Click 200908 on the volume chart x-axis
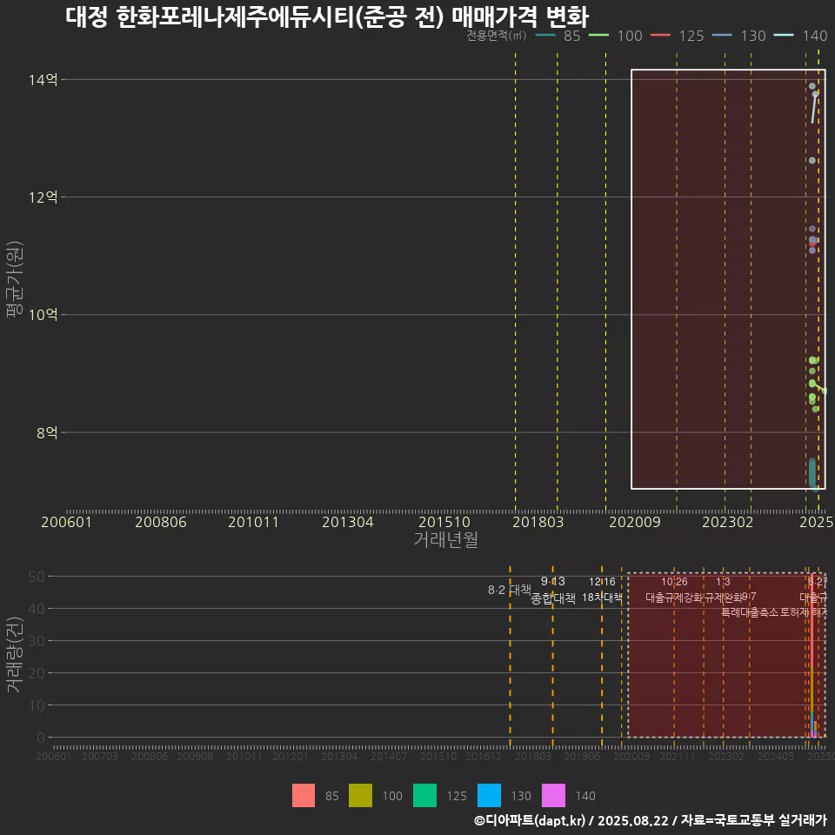This screenshot has width=835, height=835. tap(195, 756)
